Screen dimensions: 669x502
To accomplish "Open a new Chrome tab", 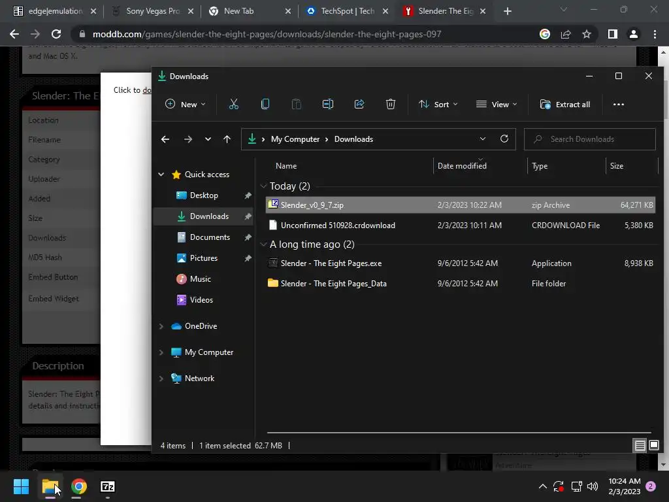I will [x=507, y=11].
